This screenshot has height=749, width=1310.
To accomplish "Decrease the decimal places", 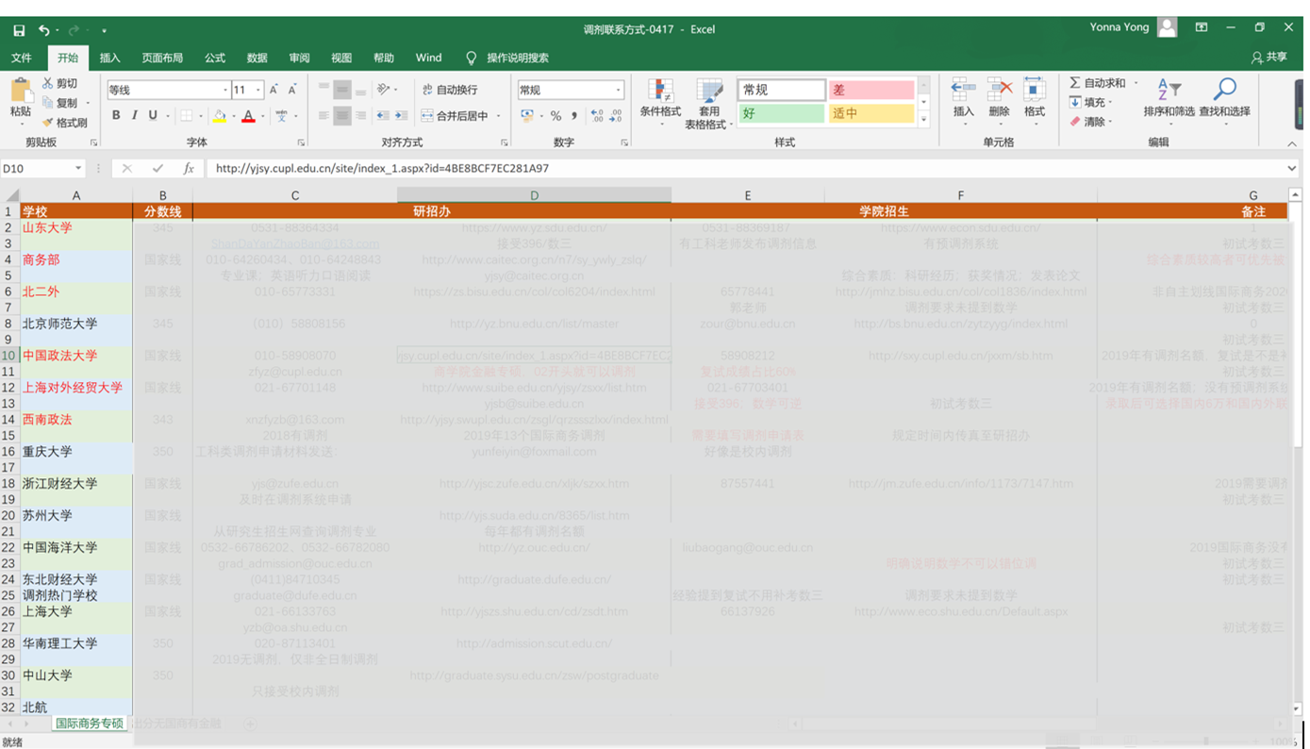I will click(x=616, y=116).
